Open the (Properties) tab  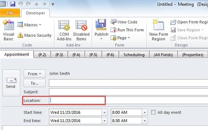point(193,55)
